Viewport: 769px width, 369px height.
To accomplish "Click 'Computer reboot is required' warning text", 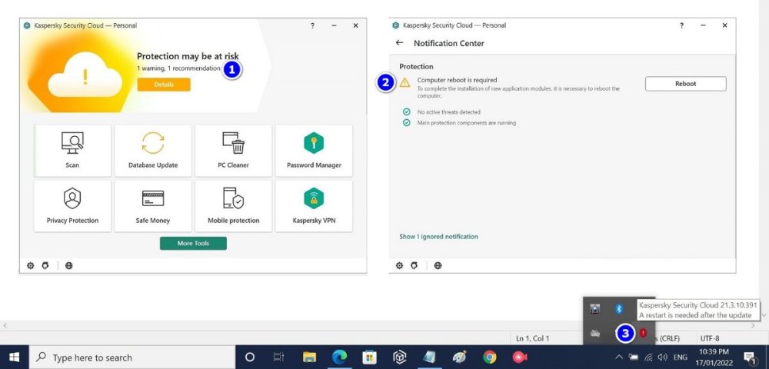I will [457, 80].
